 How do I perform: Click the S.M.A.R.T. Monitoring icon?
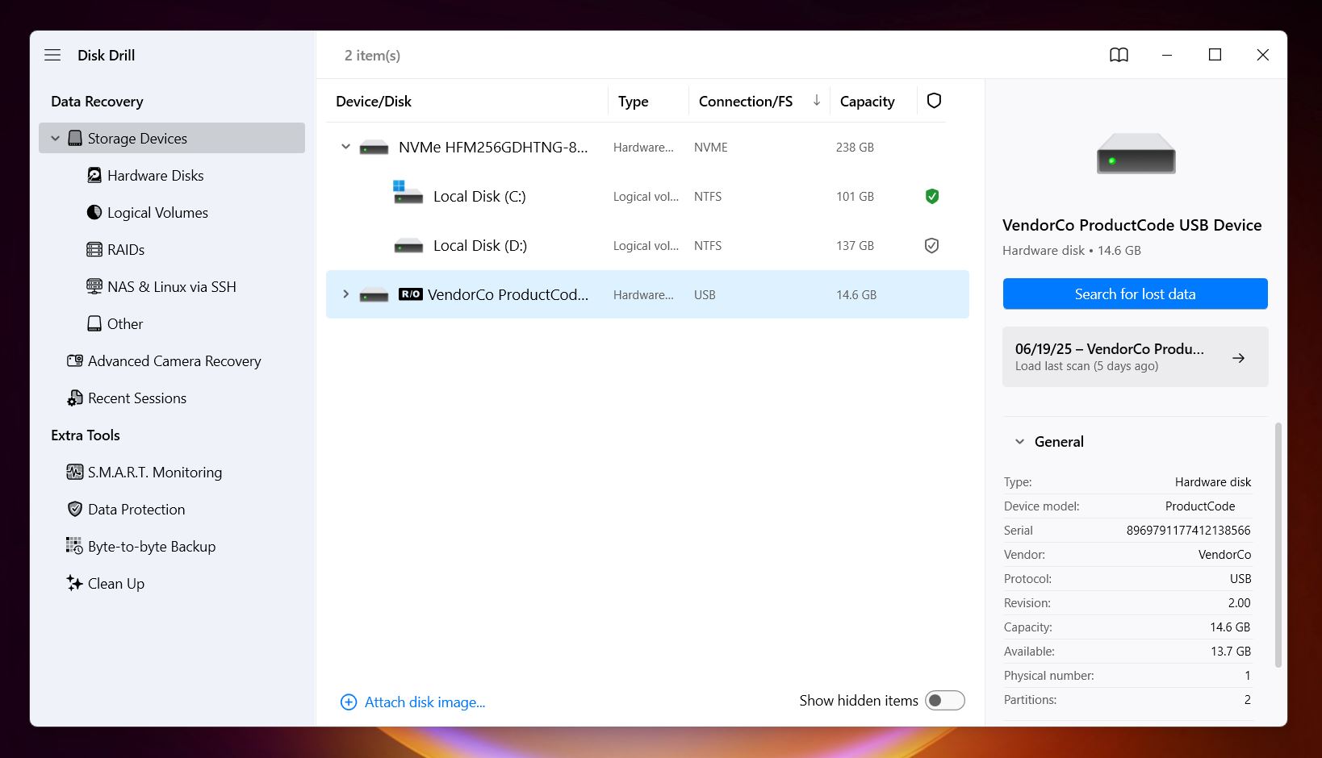pos(75,472)
